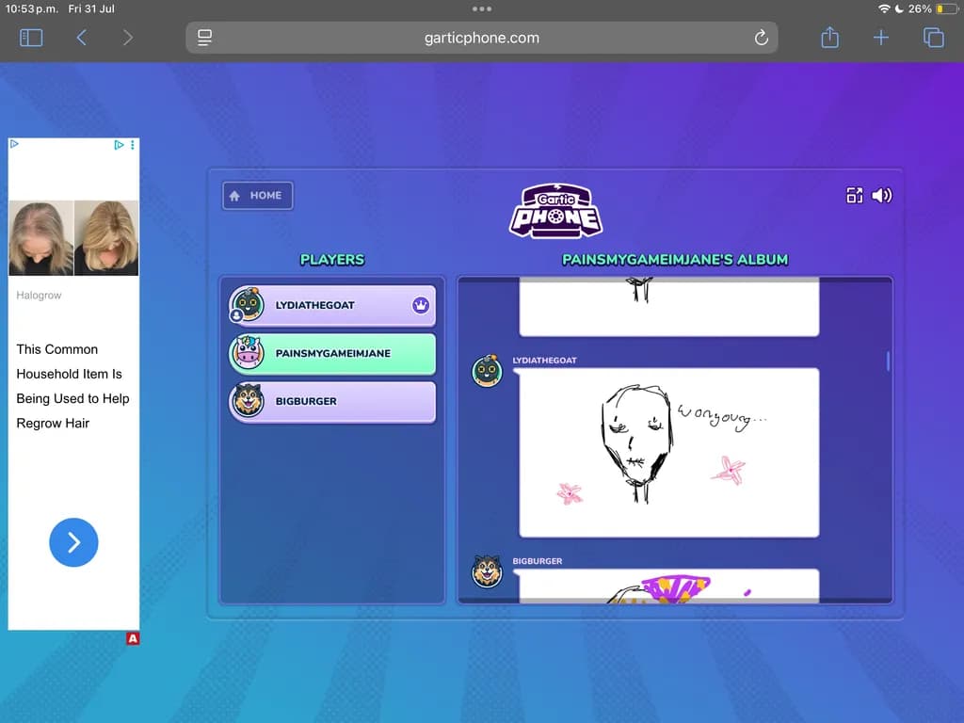Click the Gartic Phone logo

pos(556,211)
